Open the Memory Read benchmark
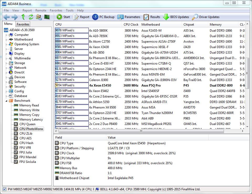 (29, 105)
